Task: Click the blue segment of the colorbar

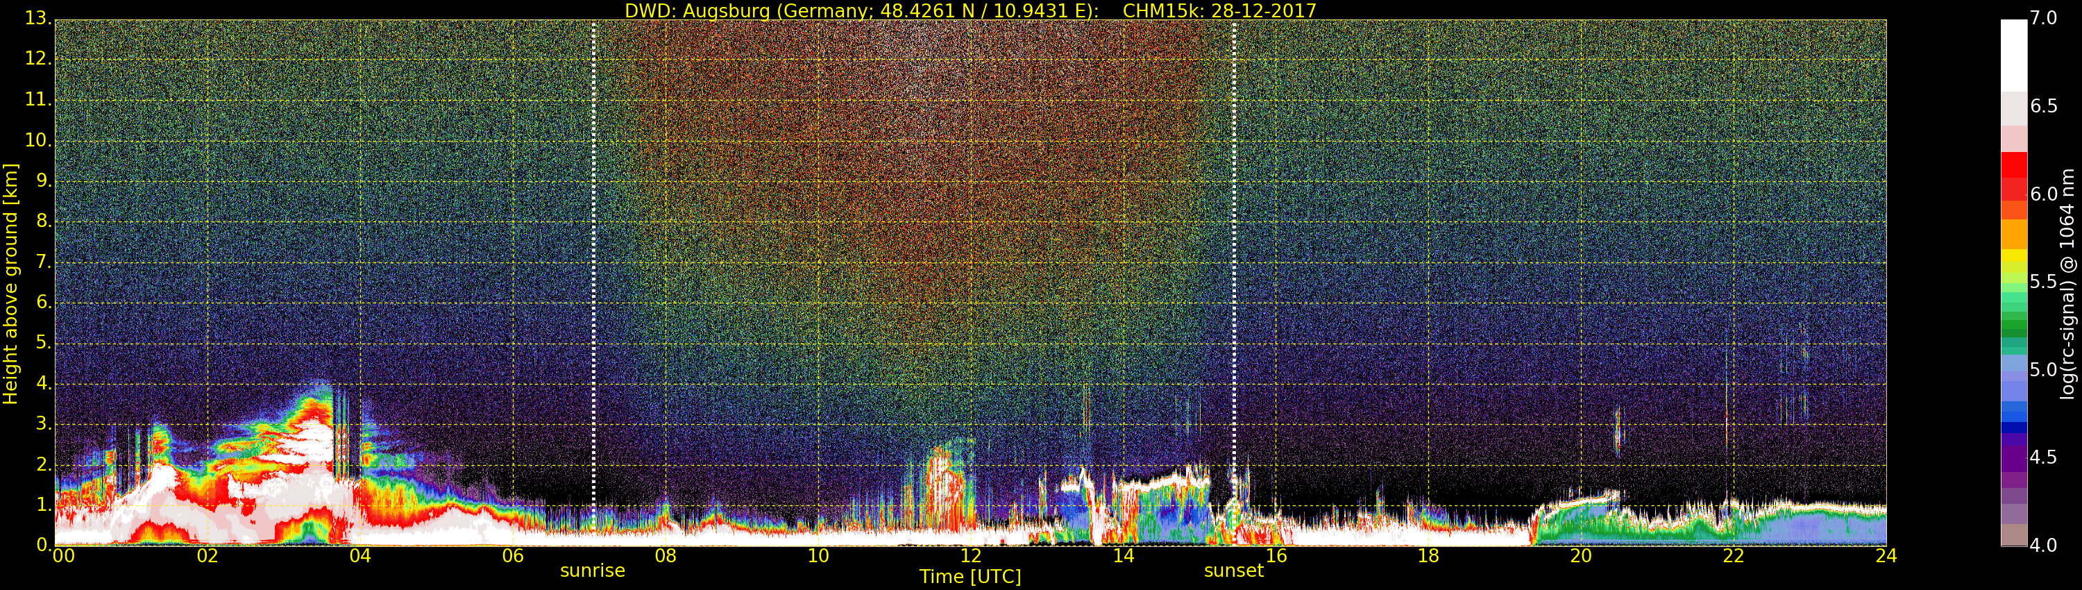Action: [x=2014, y=416]
